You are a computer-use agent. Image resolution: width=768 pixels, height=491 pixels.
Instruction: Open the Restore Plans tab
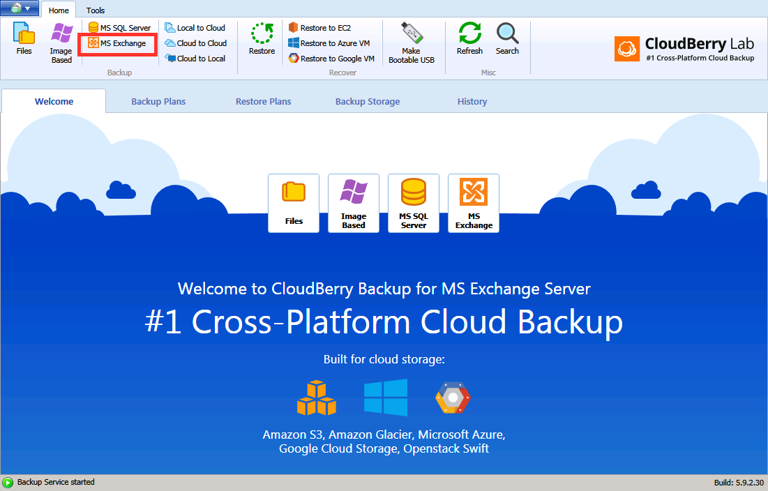tap(264, 101)
